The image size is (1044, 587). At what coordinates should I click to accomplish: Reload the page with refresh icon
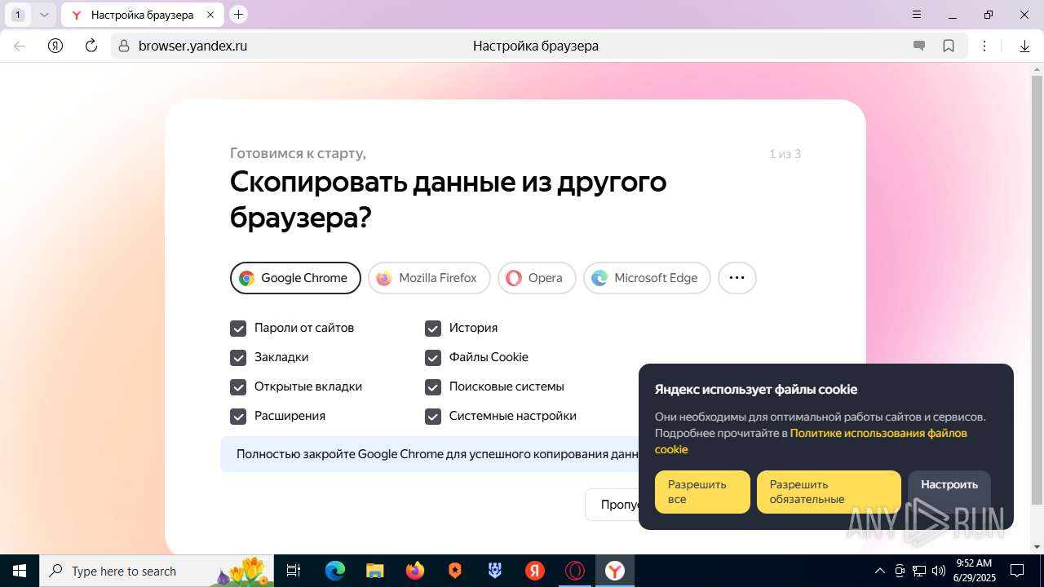coord(91,46)
